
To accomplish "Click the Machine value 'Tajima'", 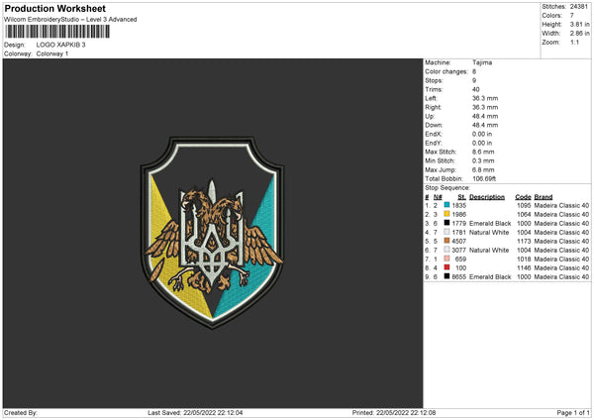I will click(482, 62).
